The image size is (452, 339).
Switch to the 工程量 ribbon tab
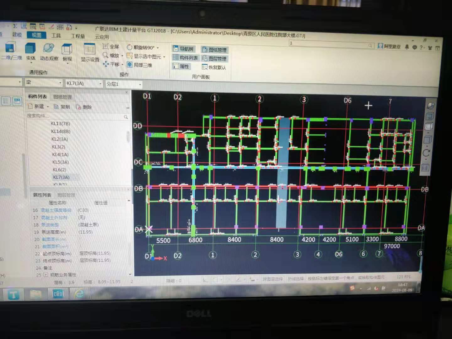coord(78,36)
